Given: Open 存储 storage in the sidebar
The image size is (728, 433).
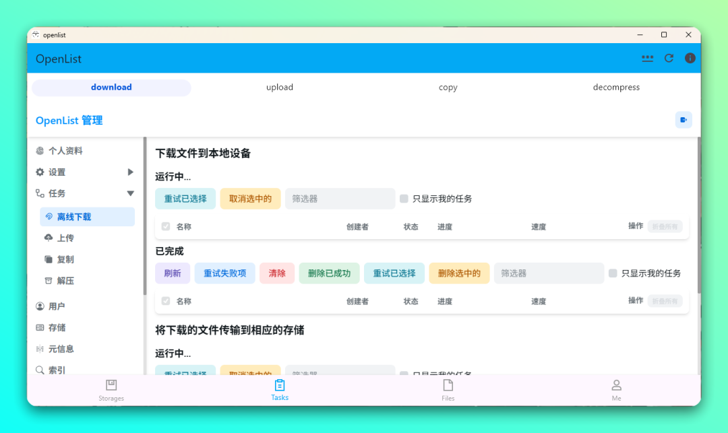Looking at the screenshot, I should point(57,327).
